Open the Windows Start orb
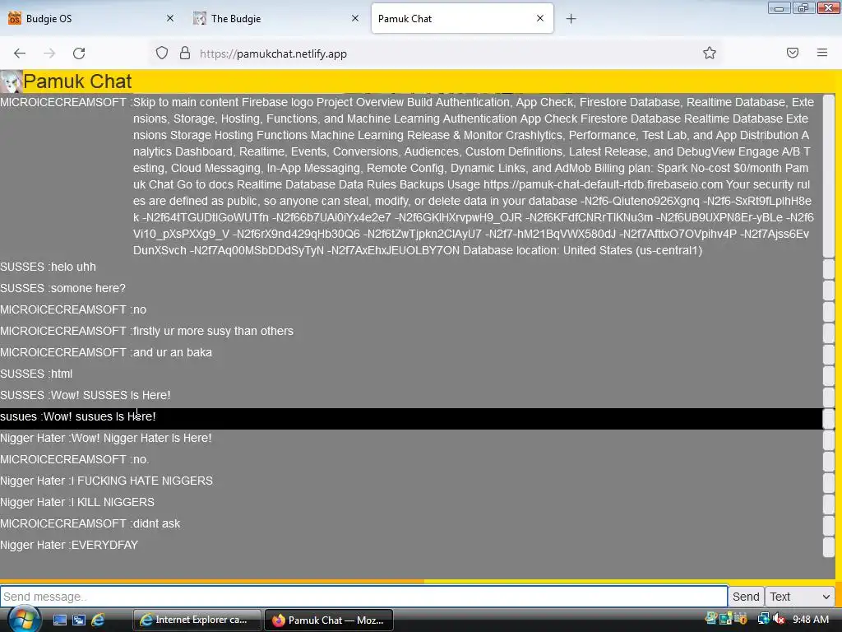The image size is (842, 632). click(x=23, y=620)
